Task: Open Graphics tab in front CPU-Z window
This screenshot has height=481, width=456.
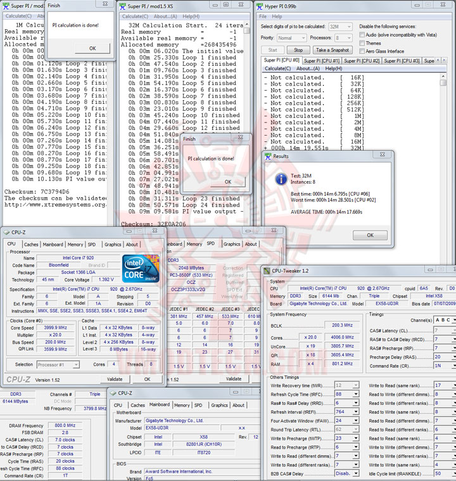Action: pyautogui.click(x=113, y=245)
